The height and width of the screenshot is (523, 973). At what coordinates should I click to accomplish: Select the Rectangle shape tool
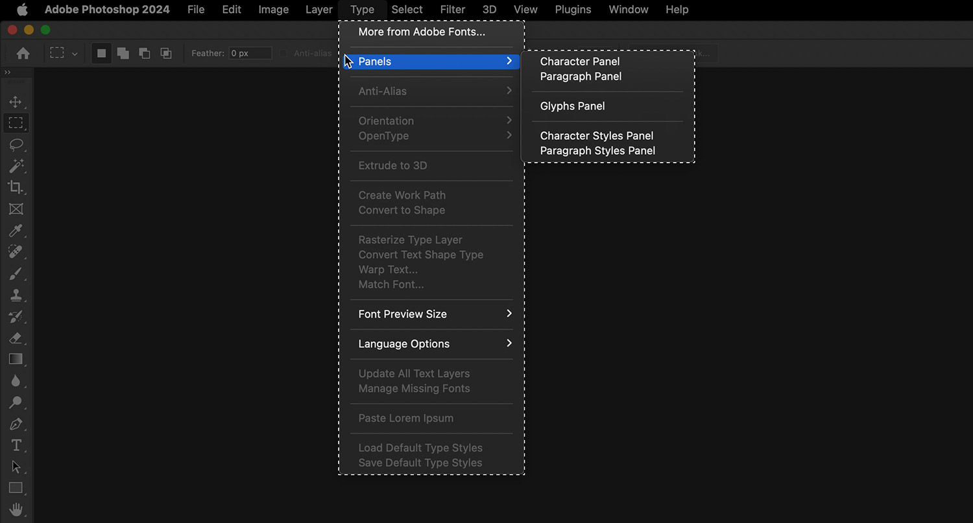tap(16, 488)
